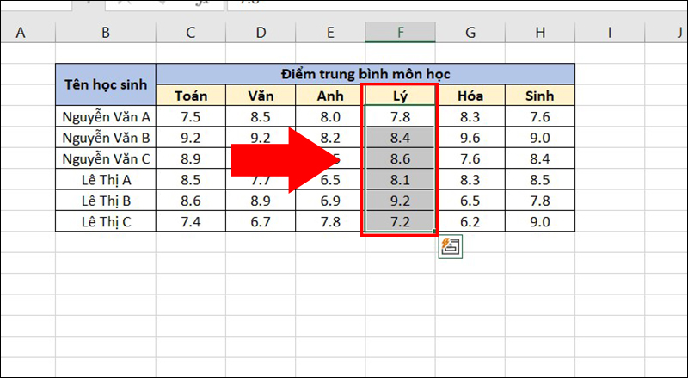This screenshot has height=378, width=688.
Task: Select Lê Thị A's Toán score 8.5
Action: [191, 179]
